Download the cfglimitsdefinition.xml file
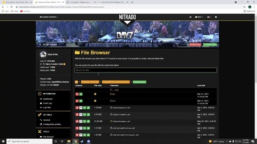This screenshot has height=144, width=257. pyautogui.click(x=88, y=128)
